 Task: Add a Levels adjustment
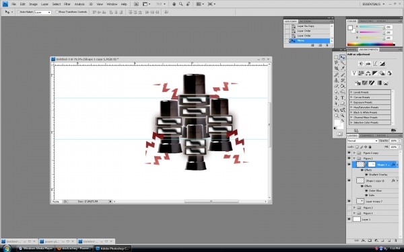point(368,64)
